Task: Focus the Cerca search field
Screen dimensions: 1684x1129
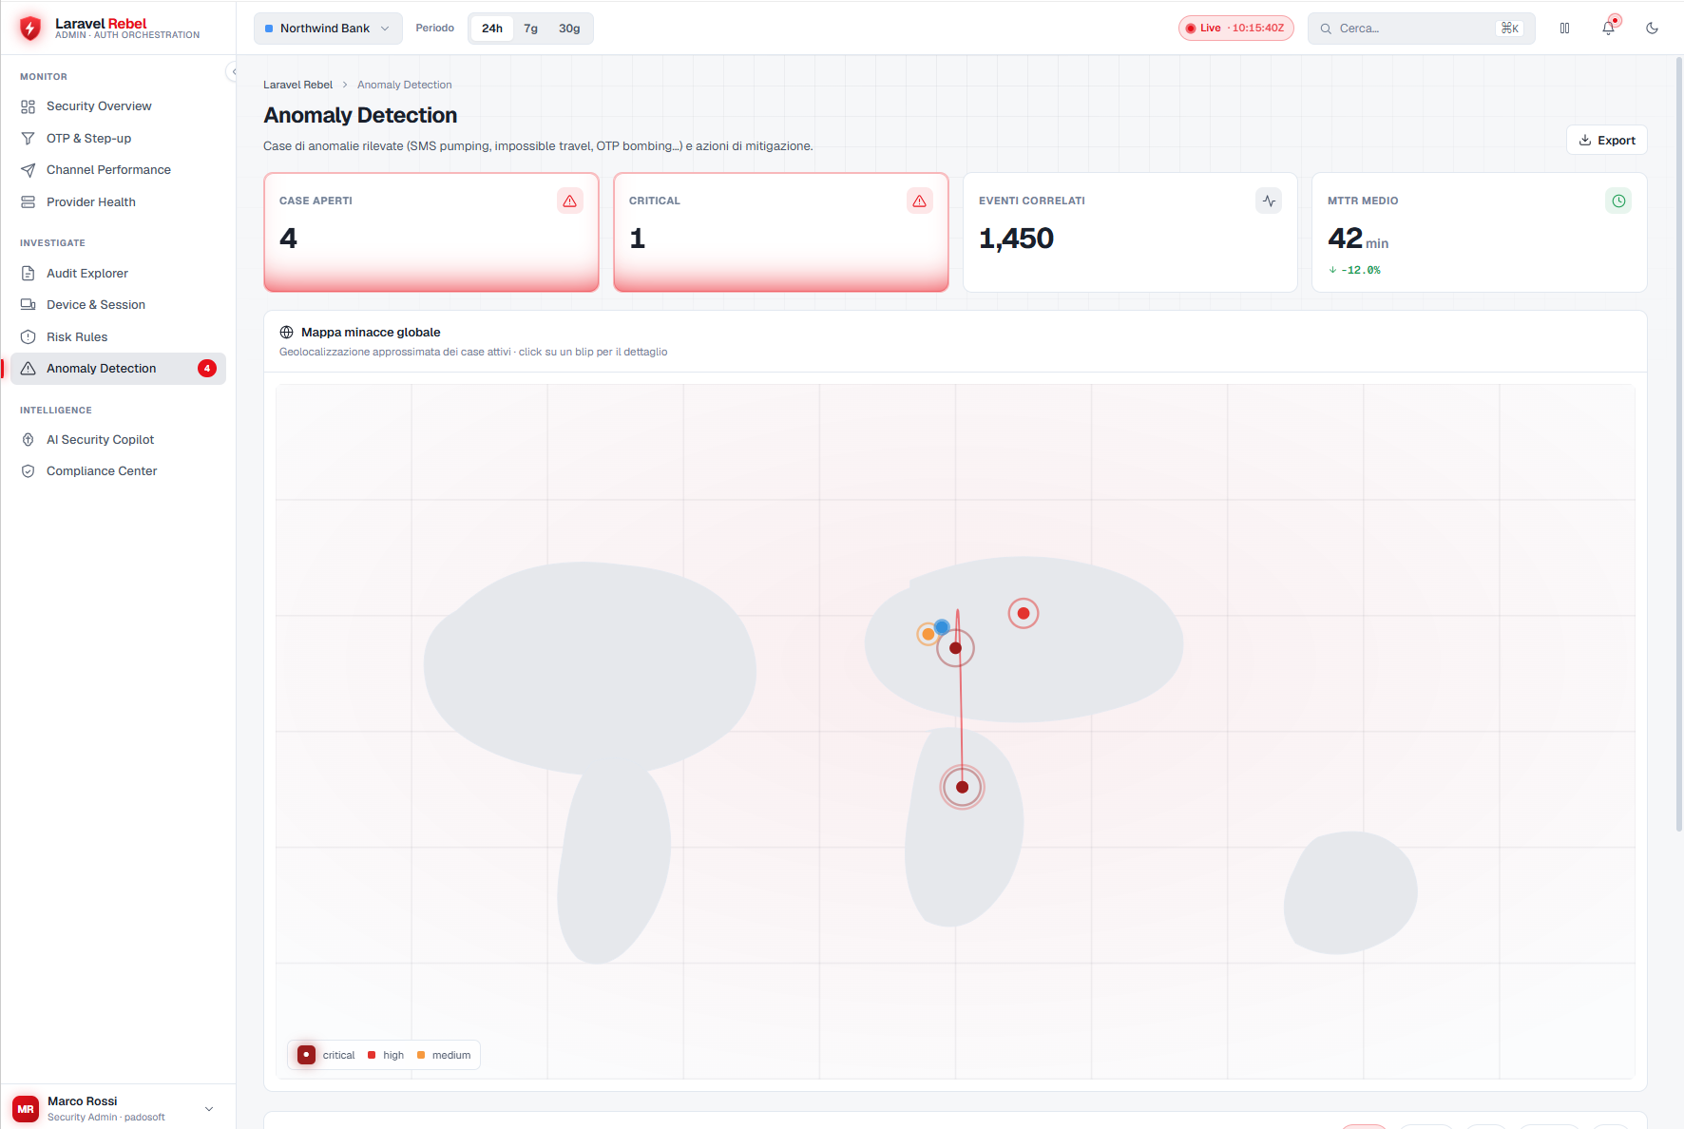Action: [x=1421, y=29]
